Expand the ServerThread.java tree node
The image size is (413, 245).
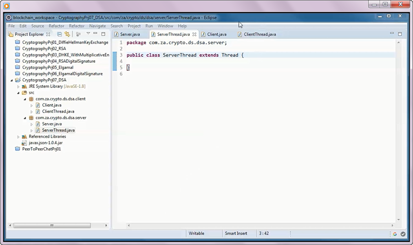pyautogui.click(x=31, y=130)
